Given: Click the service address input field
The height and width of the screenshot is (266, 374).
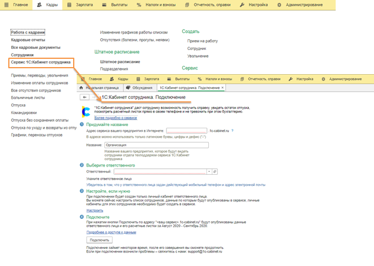Looking at the screenshot, I should pos(186,131).
